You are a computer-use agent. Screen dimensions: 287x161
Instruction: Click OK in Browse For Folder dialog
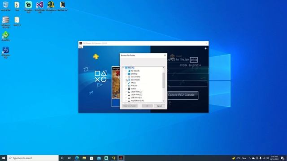pyautogui.click(x=147, y=106)
